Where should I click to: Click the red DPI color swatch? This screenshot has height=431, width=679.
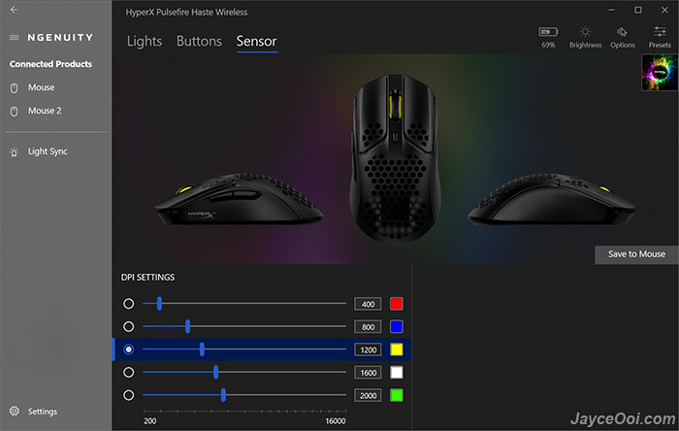pyautogui.click(x=396, y=304)
